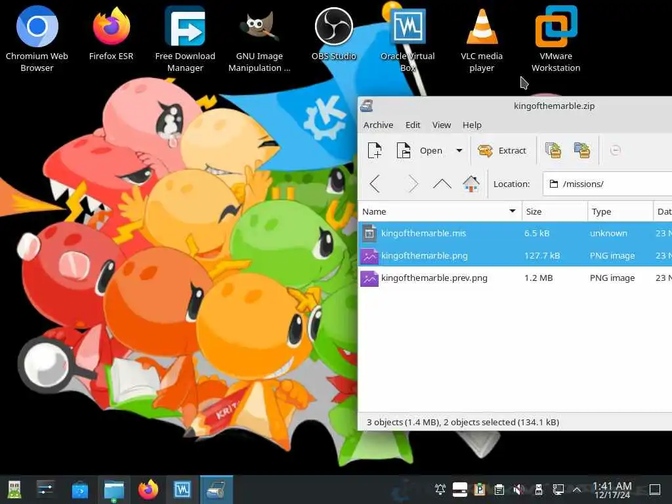Click the /missions/ location field
The height and width of the screenshot is (504, 672).
coord(607,184)
